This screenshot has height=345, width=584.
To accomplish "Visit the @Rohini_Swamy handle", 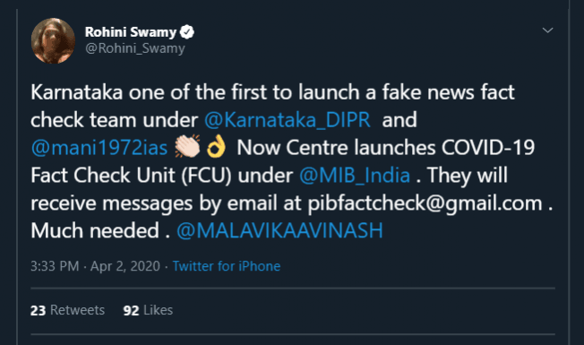I will [135, 48].
